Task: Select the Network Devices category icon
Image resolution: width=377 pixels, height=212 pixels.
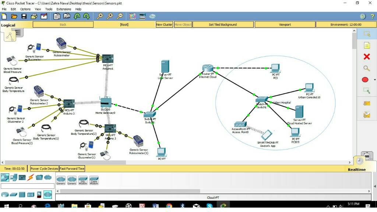Action: click(5, 177)
